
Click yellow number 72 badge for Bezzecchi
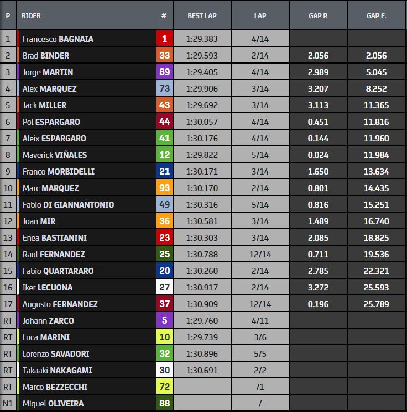click(164, 387)
